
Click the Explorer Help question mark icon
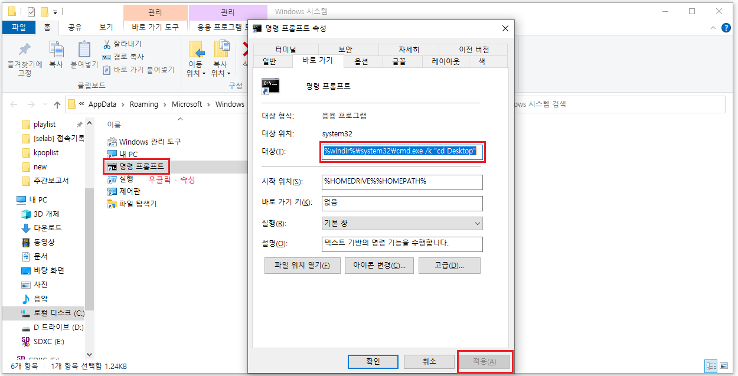pos(726,27)
